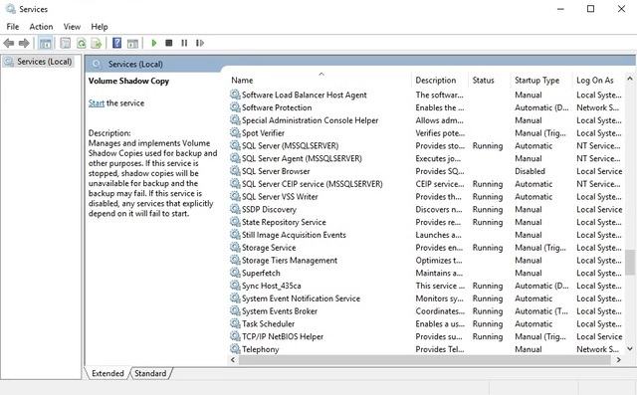Viewport: 637px width, 395px height.
Task: Select gear icon of SQL Server VSS Writer
Action: coord(235,196)
